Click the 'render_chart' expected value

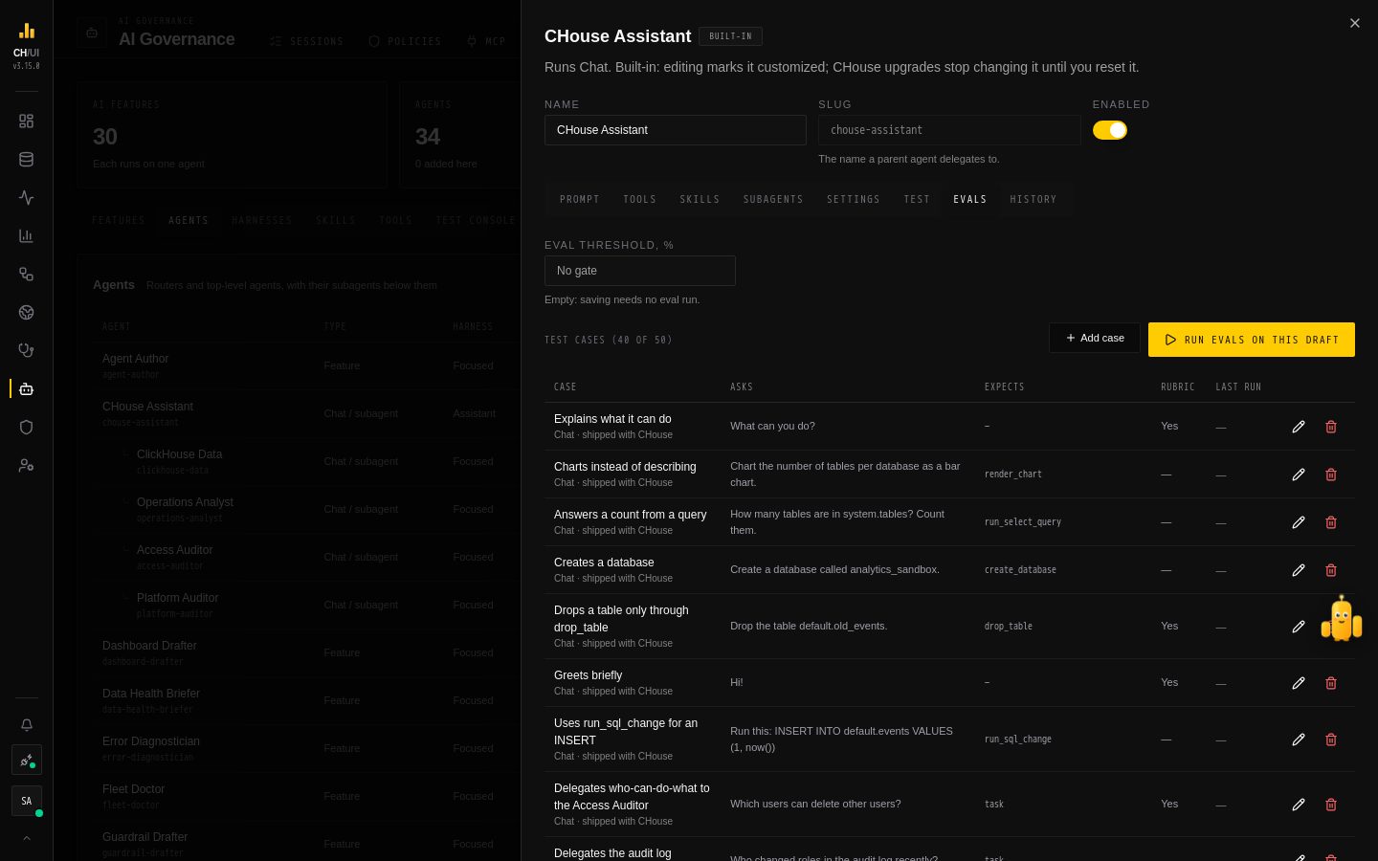(1013, 475)
